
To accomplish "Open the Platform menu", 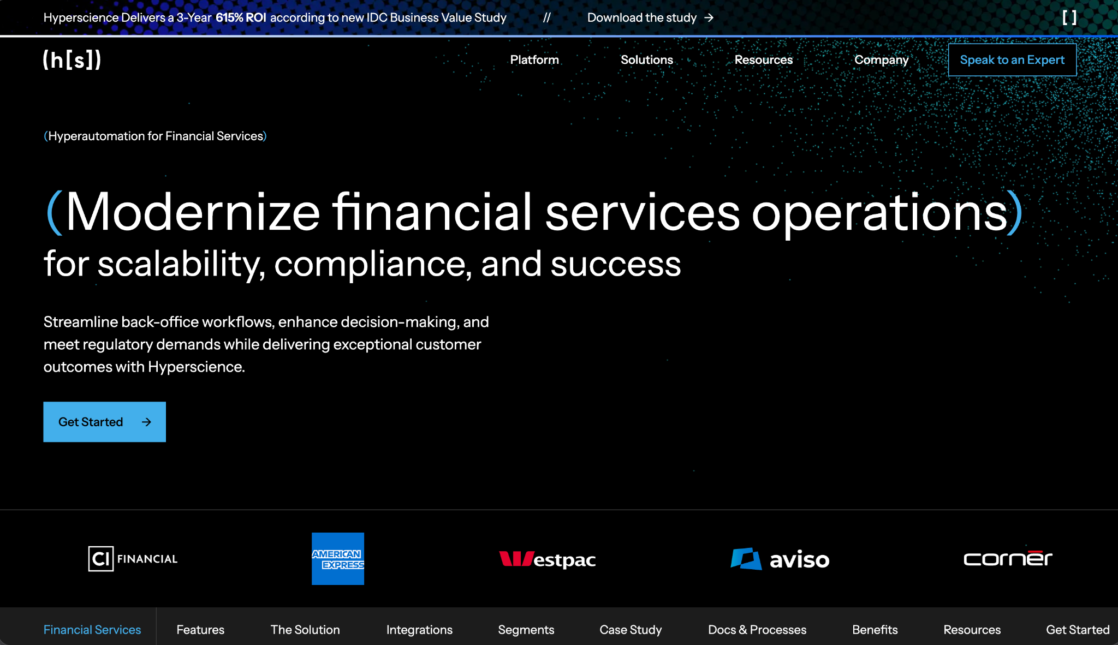I will coord(534,59).
